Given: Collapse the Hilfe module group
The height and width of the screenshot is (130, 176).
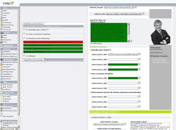Looking at the screenshot, I should (14, 82).
